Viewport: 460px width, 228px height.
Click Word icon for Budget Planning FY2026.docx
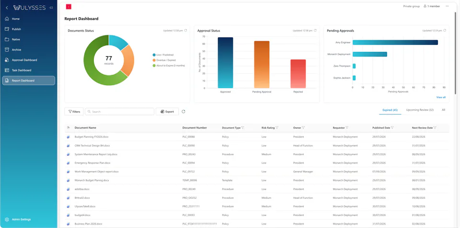coord(69,137)
